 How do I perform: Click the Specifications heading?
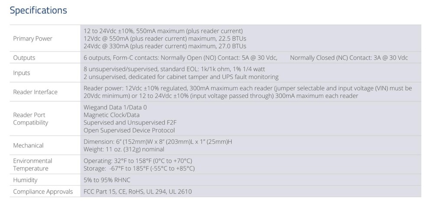click(x=39, y=10)
